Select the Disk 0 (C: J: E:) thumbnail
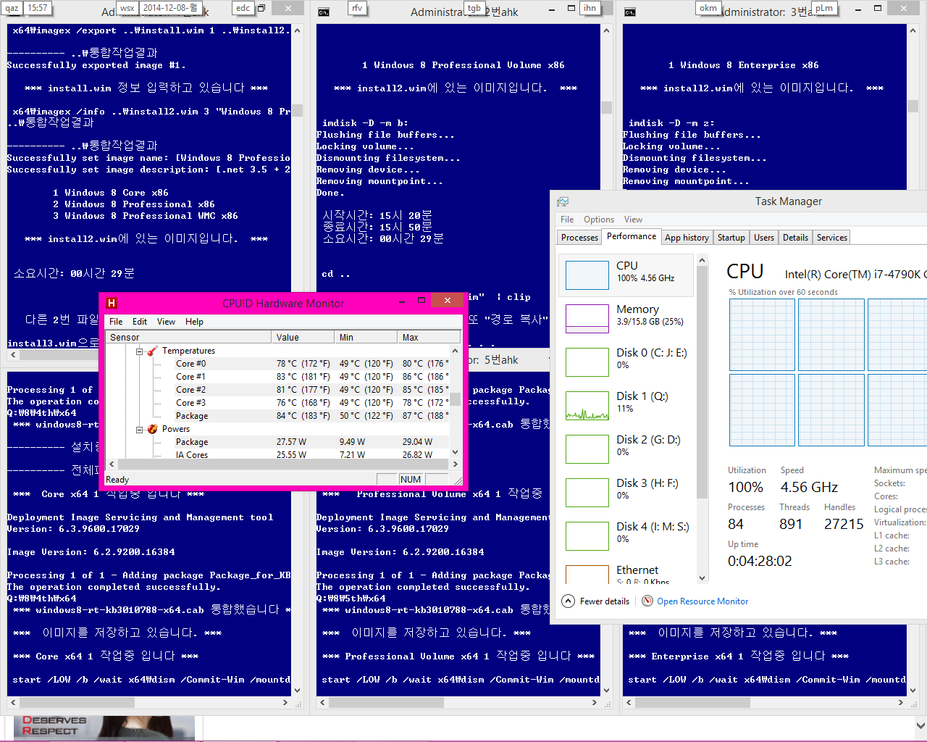The width and height of the screenshot is (927, 742). (587, 362)
